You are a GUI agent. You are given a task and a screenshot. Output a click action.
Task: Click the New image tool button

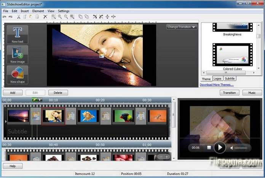click(x=17, y=55)
